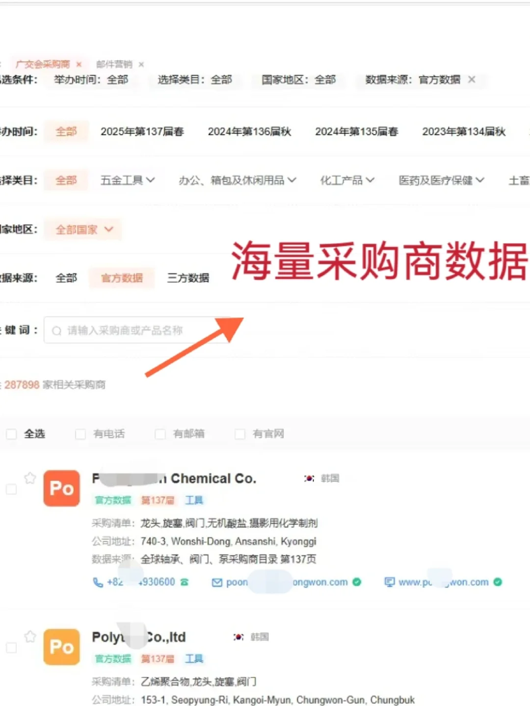The image size is (530, 706).
Task: Expand the 化工产品 category dropdown
Action: [x=346, y=180]
